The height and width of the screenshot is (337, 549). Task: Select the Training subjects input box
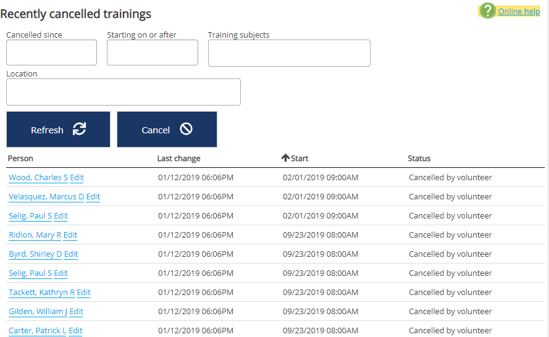[288, 53]
